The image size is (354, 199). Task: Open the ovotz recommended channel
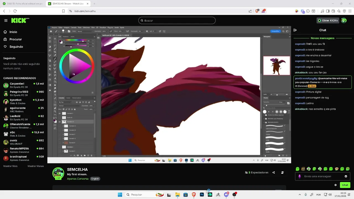(24, 142)
